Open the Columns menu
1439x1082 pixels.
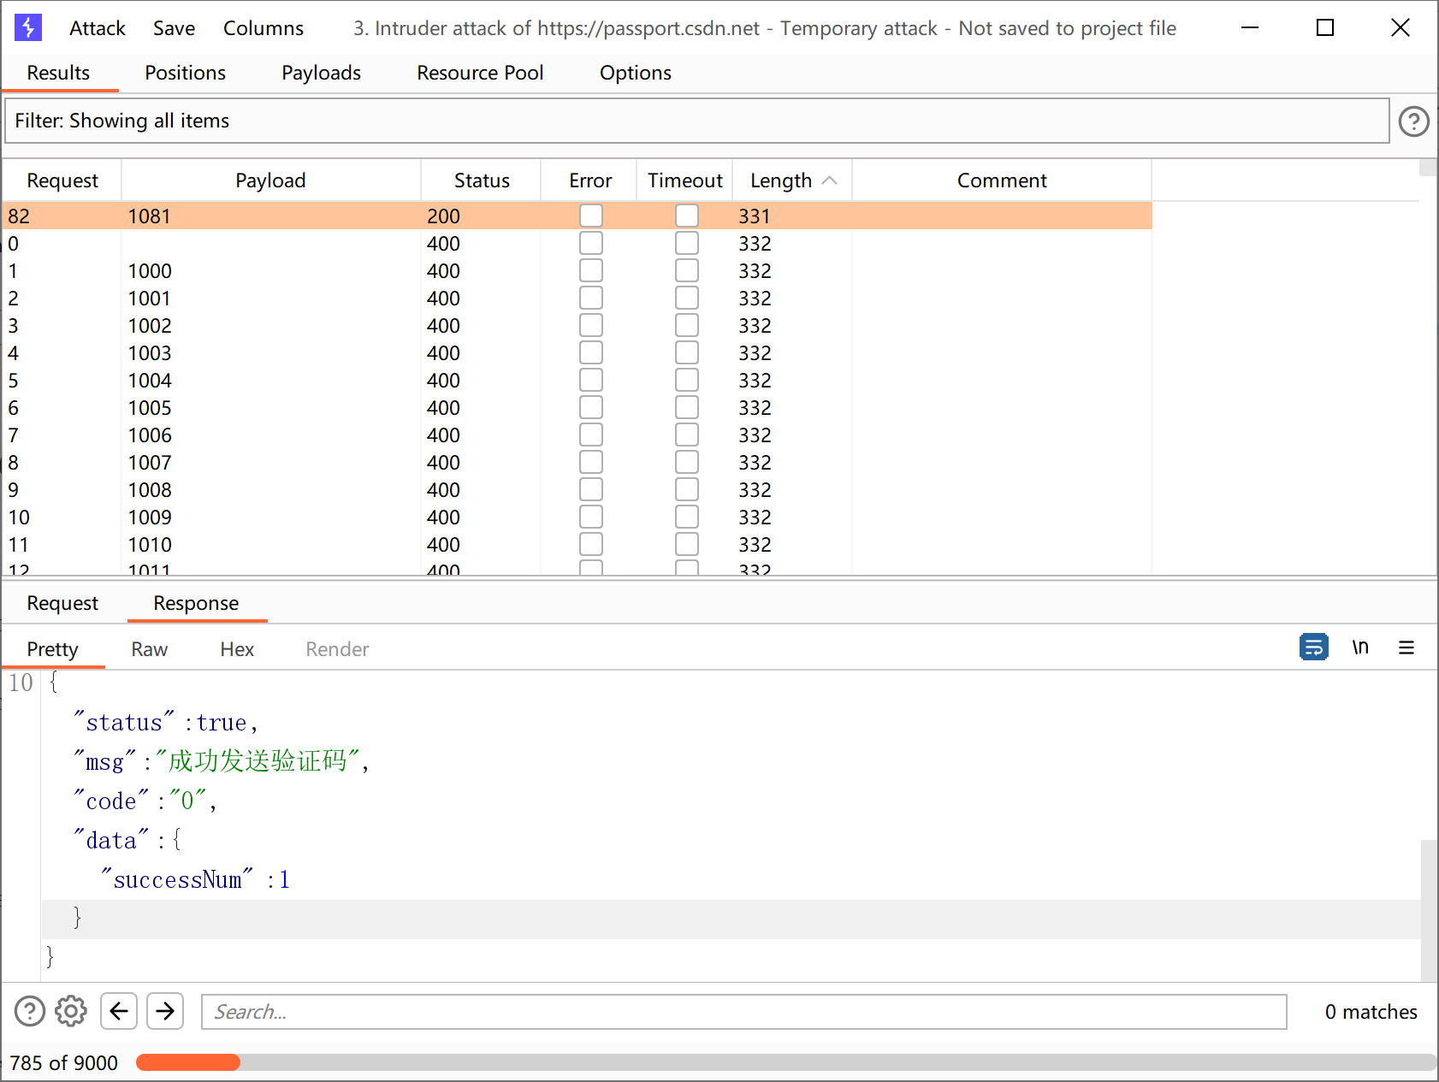(264, 28)
